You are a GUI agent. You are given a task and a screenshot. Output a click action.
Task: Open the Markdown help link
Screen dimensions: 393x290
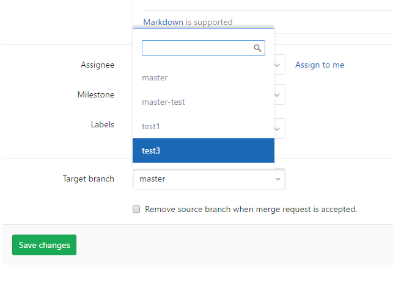point(163,22)
